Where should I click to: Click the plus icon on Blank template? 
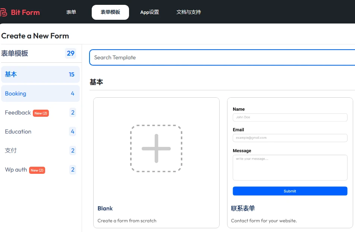point(156,148)
